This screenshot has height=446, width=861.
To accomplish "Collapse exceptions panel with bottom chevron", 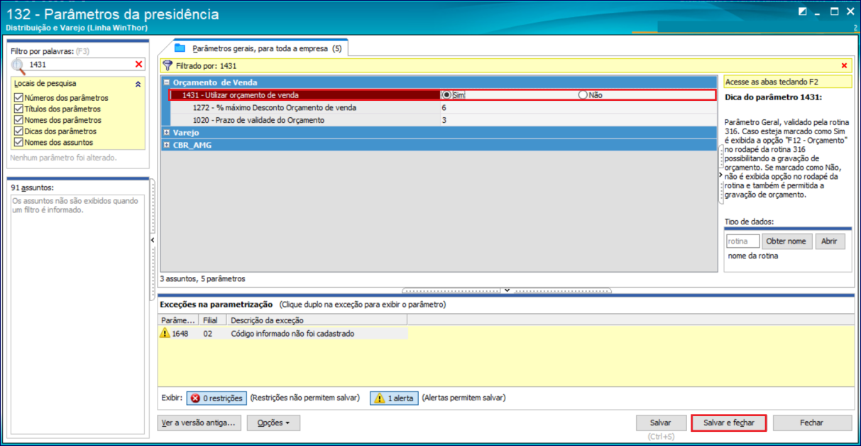I will (x=506, y=290).
